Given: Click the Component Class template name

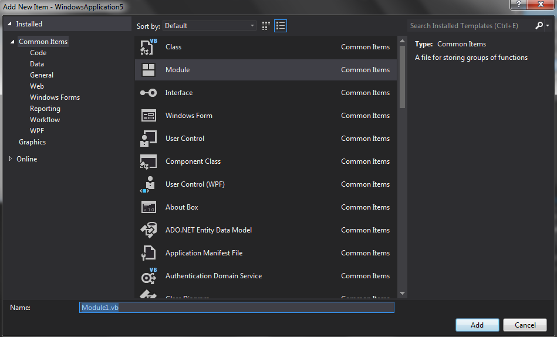Looking at the screenshot, I should (x=193, y=161).
